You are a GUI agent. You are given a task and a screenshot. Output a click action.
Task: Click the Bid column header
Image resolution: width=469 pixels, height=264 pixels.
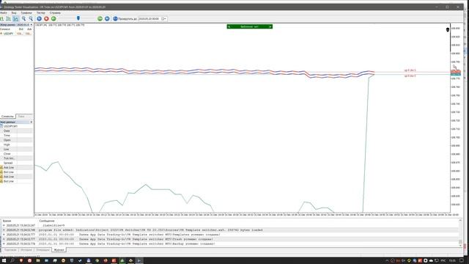21,29
